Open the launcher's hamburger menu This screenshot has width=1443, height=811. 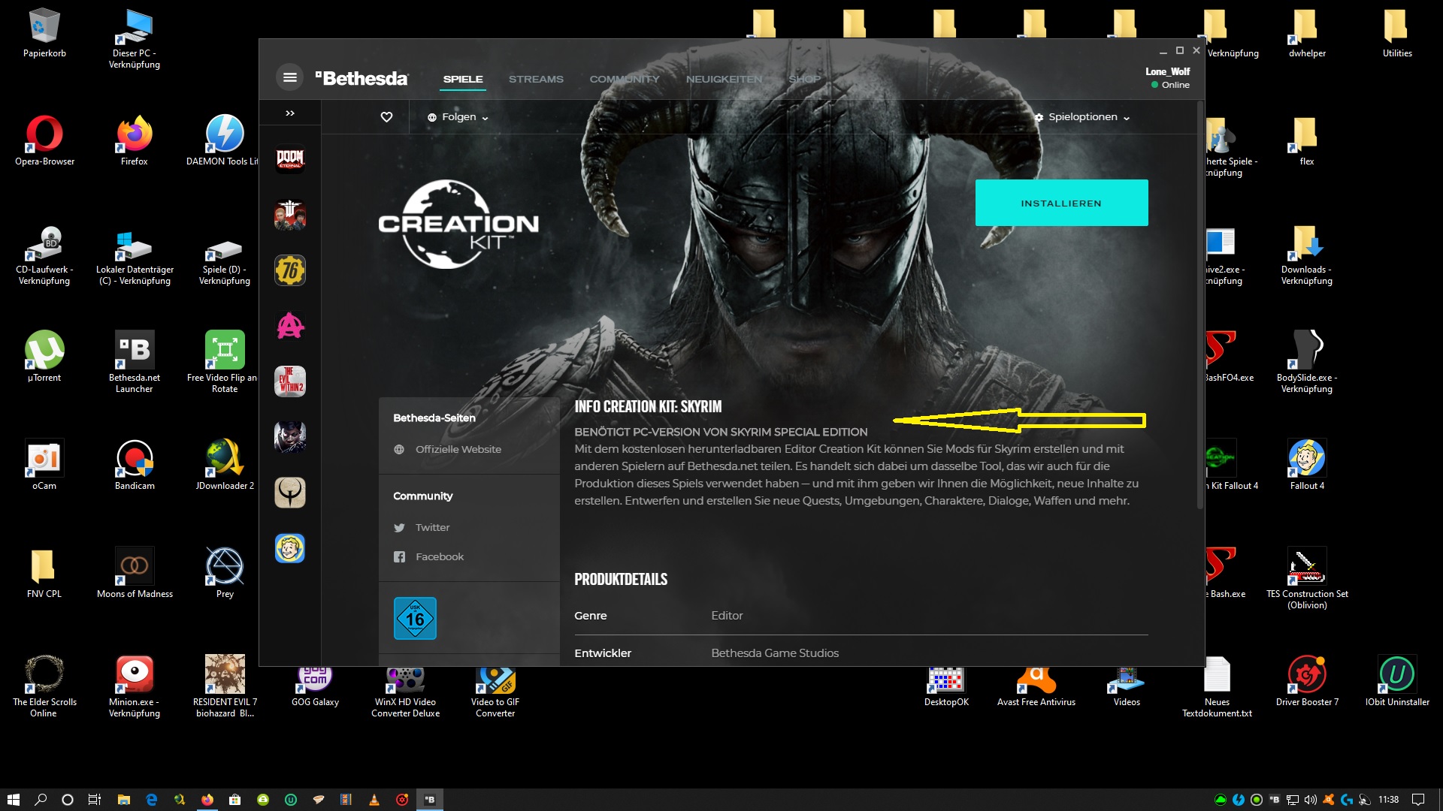click(289, 77)
